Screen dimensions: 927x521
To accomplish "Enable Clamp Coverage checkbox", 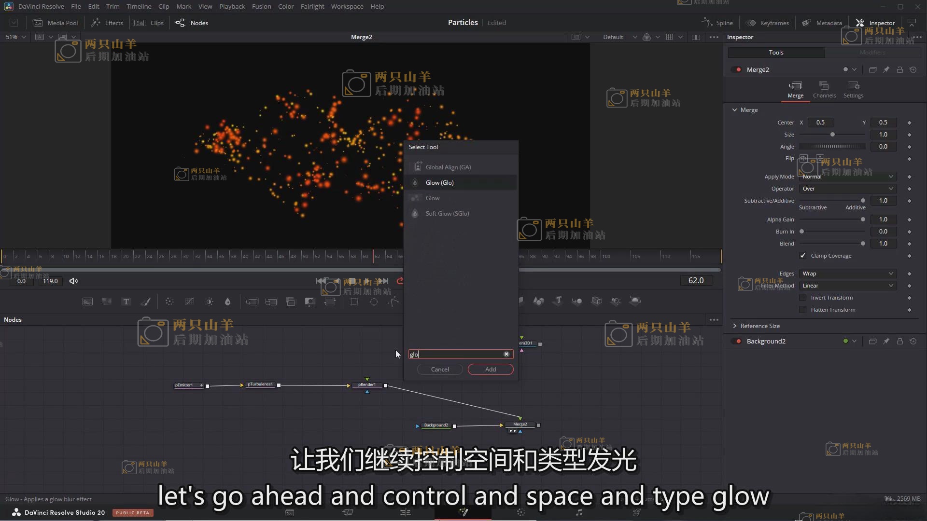I will click(x=802, y=256).
